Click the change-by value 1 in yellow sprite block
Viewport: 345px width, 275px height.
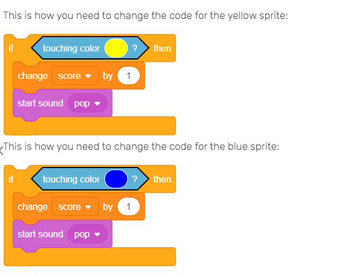[x=129, y=76]
